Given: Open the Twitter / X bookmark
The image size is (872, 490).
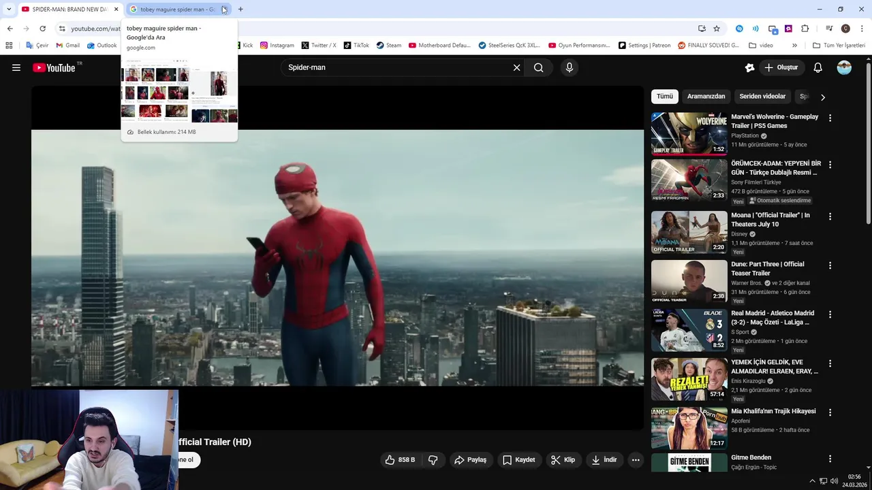Looking at the screenshot, I should [x=319, y=46].
